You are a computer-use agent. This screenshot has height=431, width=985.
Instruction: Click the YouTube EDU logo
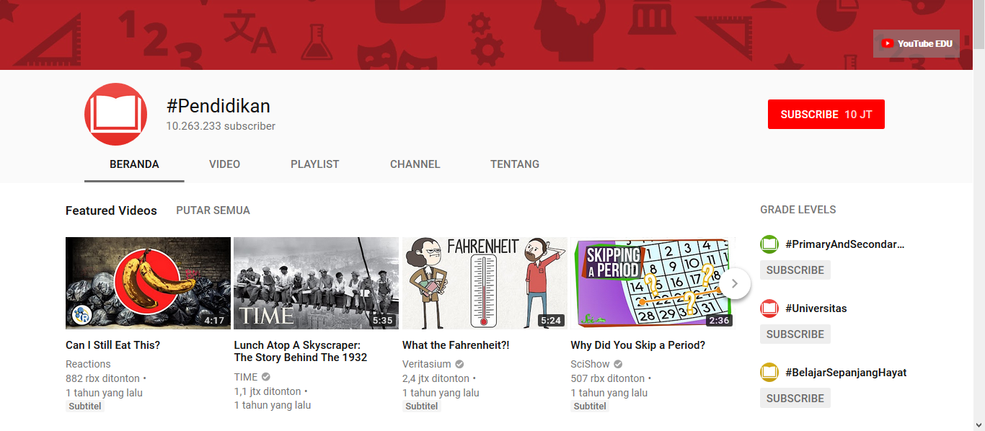pos(916,43)
